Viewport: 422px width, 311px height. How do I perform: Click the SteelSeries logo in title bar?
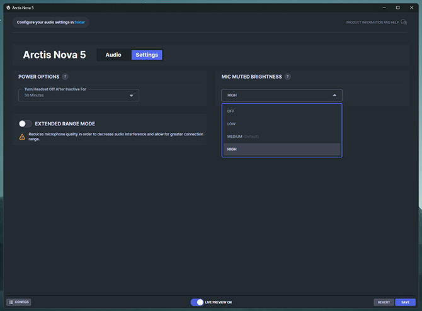(x=8, y=8)
